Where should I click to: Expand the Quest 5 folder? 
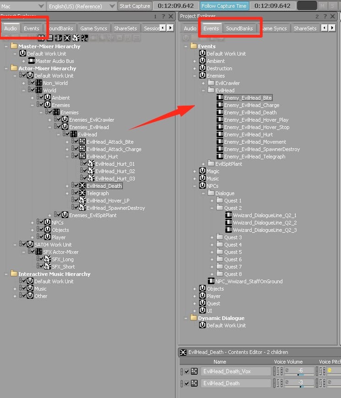tap(212, 252)
